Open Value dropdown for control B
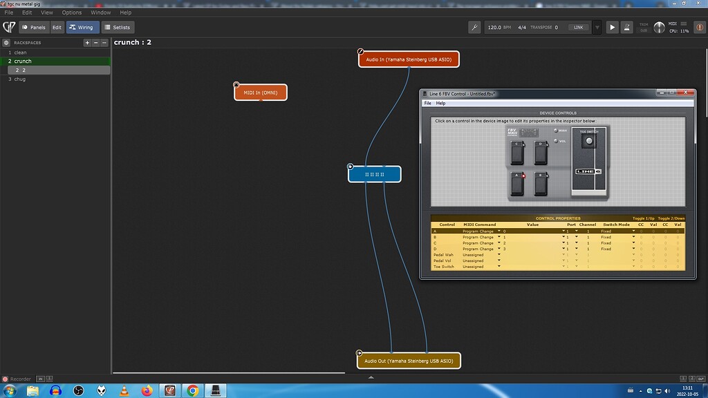The height and width of the screenshot is (398, 708). [x=563, y=237]
